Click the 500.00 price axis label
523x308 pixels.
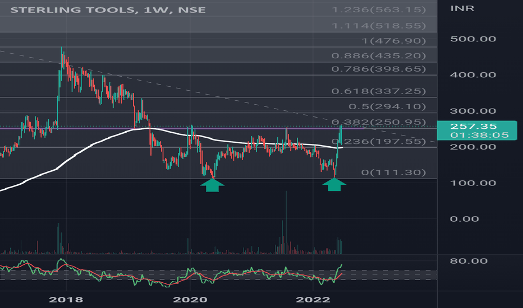(x=473, y=39)
